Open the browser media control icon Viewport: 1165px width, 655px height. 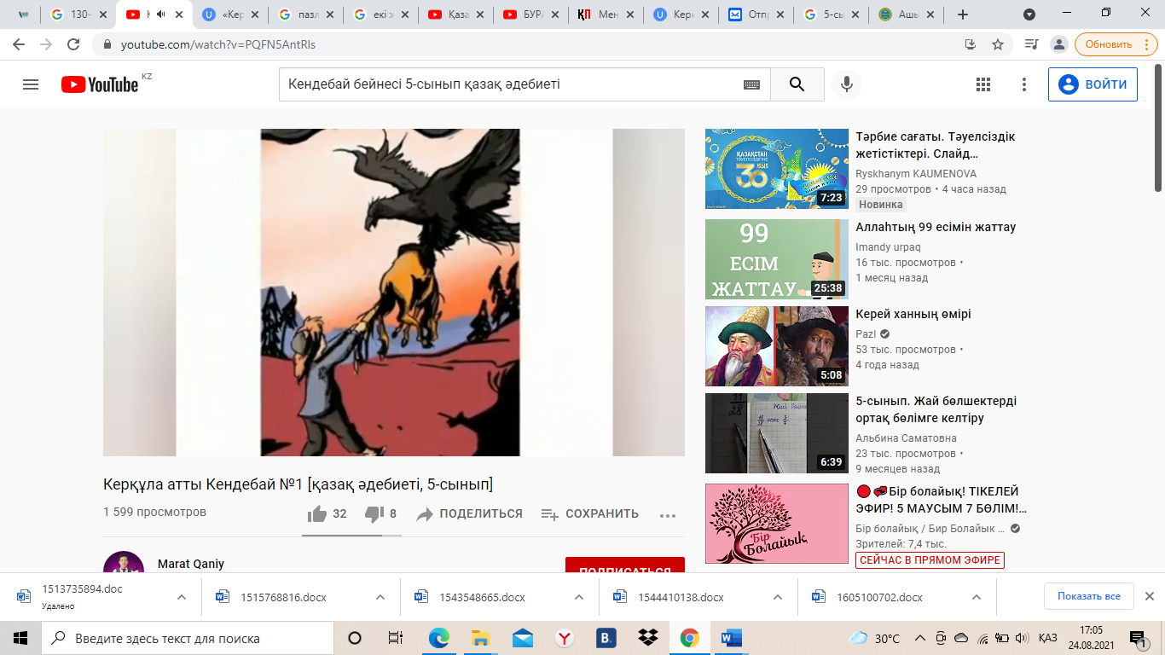point(1031,44)
